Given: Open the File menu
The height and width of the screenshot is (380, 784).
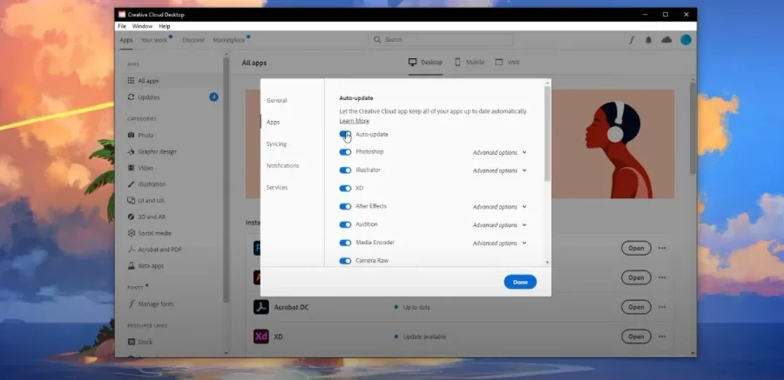Looking at the screenshot, I should 122,26.
